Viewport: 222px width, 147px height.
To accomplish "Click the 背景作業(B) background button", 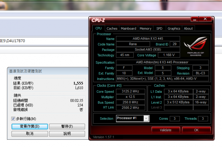I will (x=29, y=126).
